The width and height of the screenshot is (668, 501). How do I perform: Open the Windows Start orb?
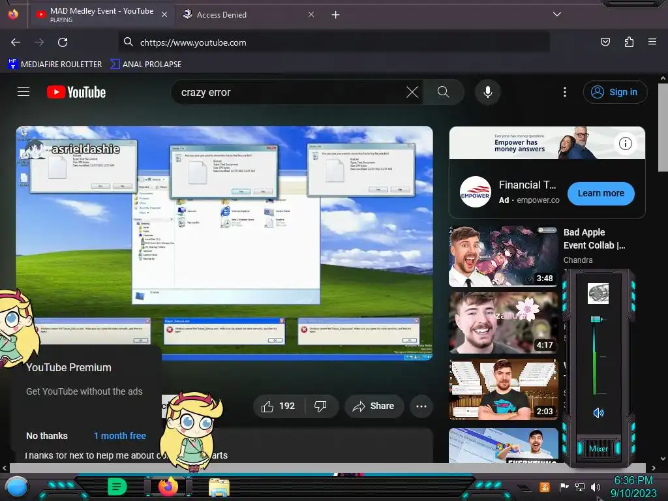17,487
